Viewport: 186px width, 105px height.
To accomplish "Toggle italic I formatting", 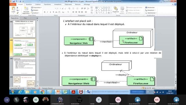I will coord(47,12).
